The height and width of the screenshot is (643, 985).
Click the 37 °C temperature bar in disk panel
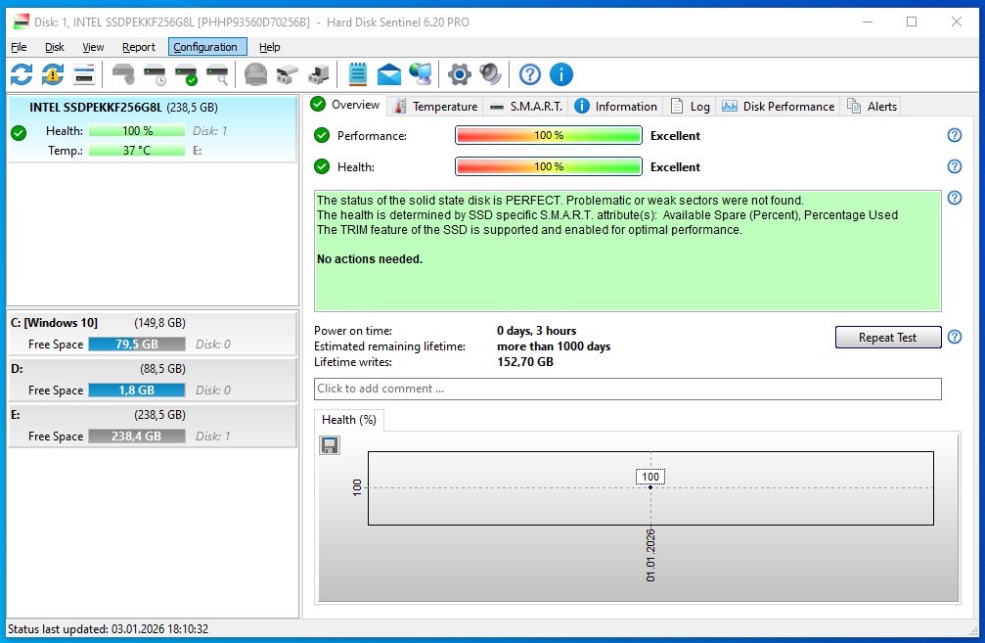[136, 150]
